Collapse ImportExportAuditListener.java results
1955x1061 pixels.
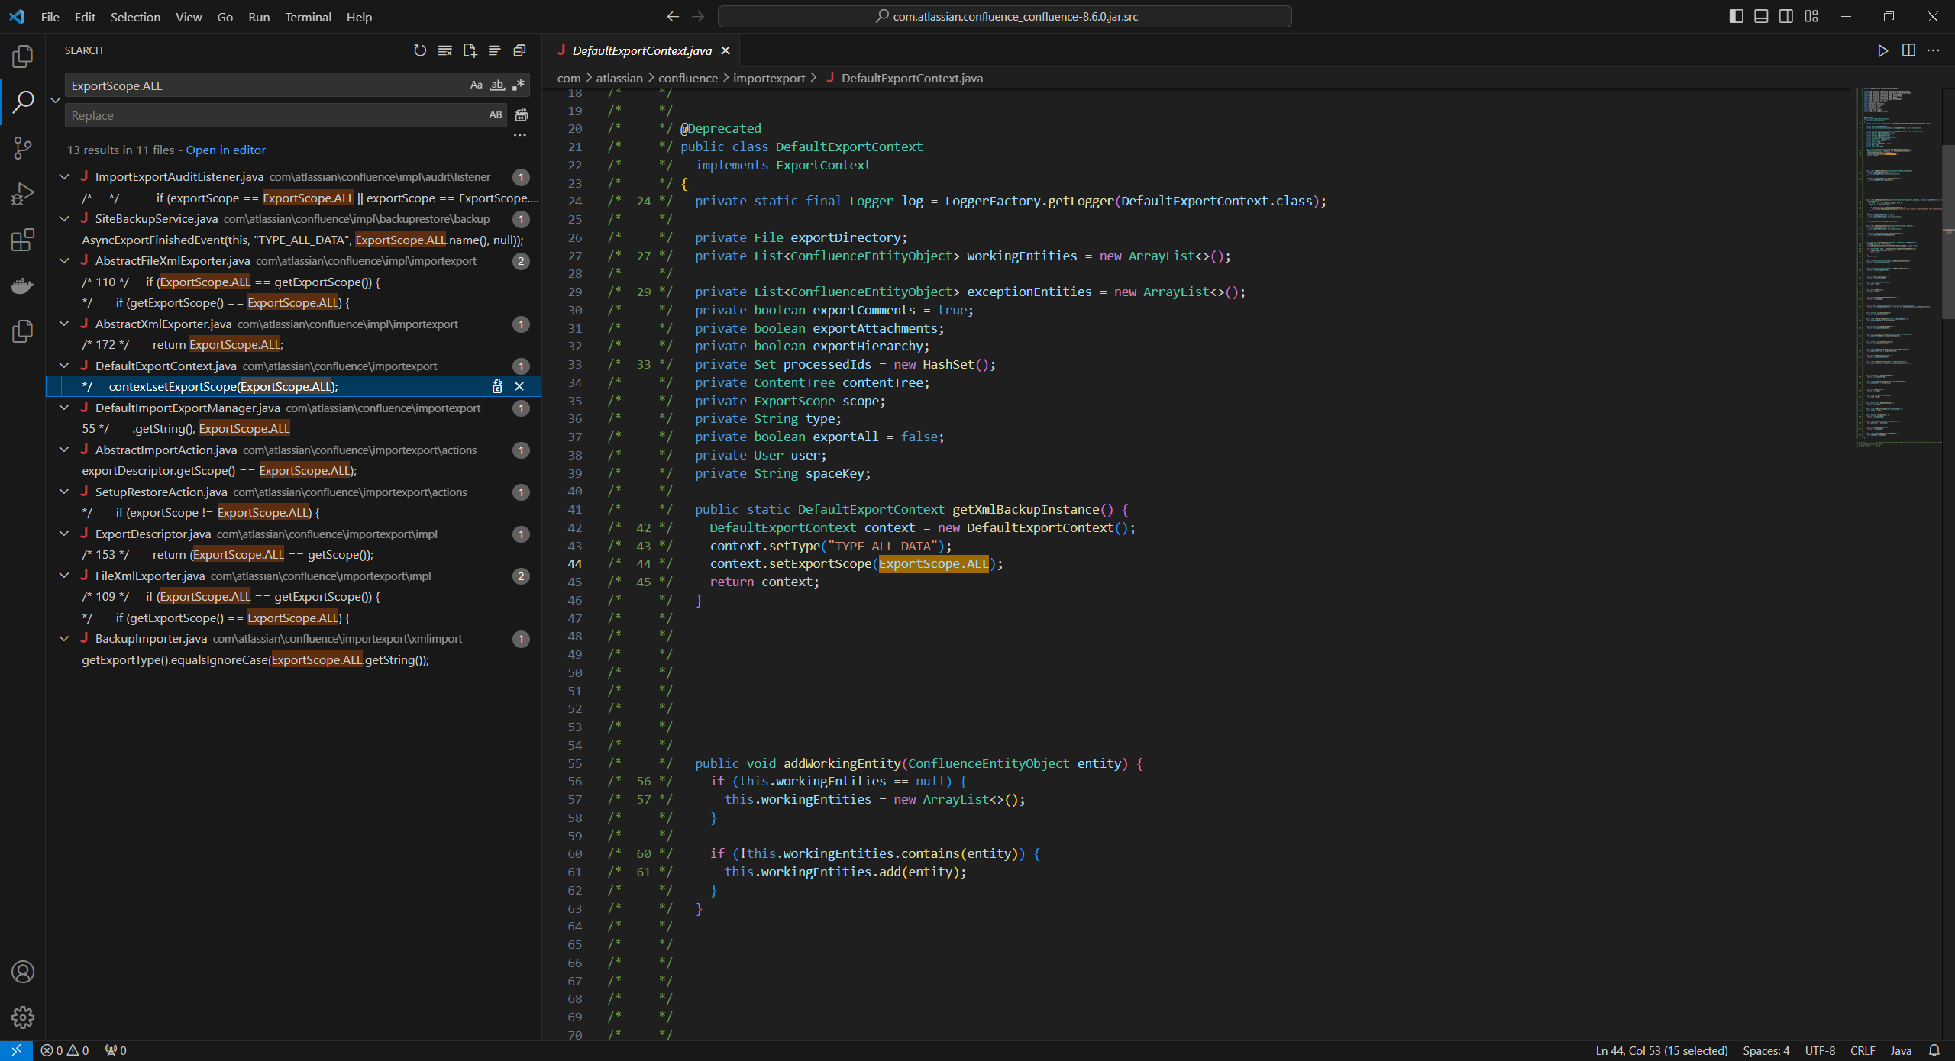click(64, 177)
